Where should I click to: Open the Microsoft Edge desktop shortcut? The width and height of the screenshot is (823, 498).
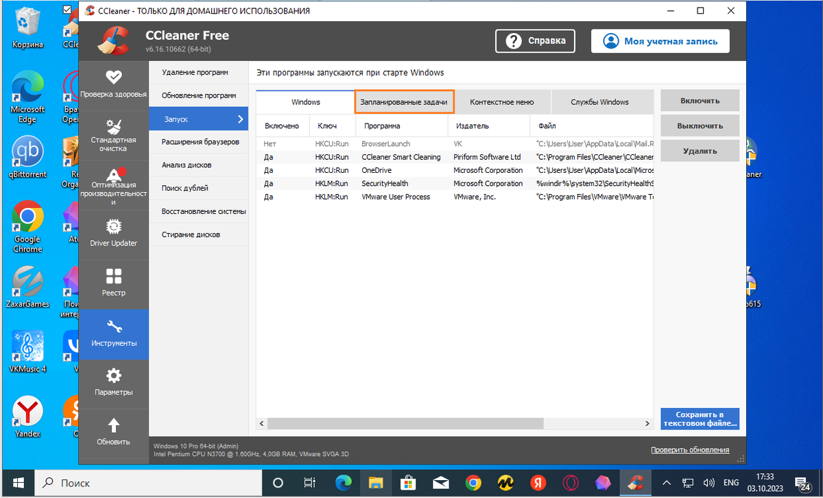point(27,97)
